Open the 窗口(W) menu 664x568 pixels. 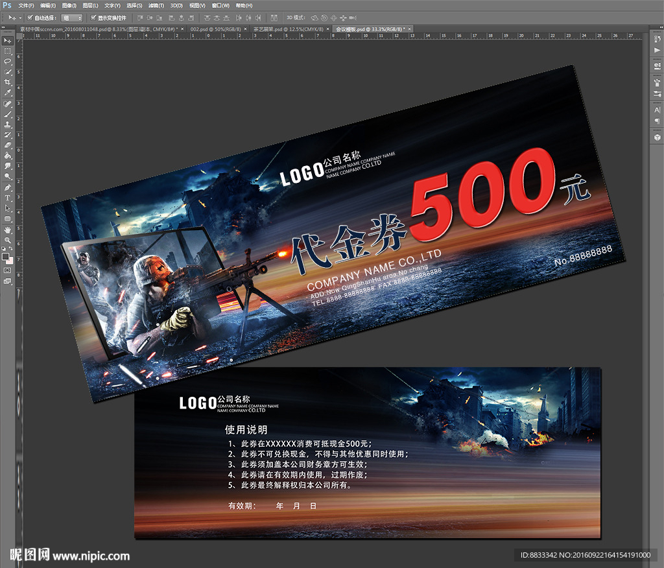click(220, 5)
